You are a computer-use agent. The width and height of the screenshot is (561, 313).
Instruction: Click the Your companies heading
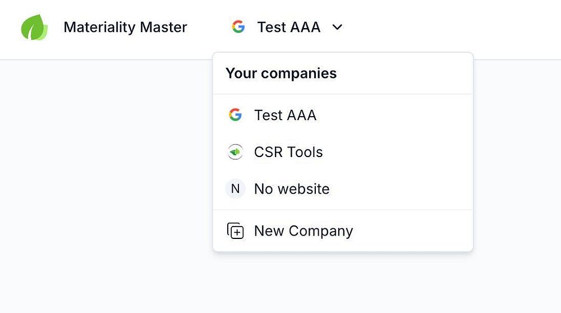coord(281,73)
